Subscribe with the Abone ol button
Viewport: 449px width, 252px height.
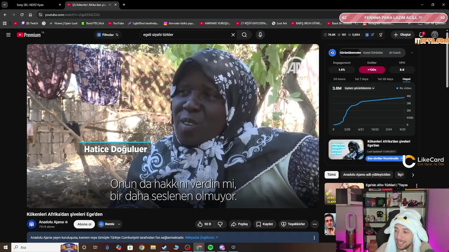(84, 224)
